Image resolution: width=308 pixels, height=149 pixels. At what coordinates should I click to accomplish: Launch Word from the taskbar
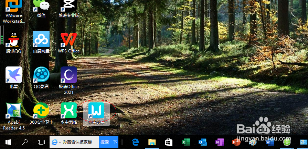[269, 142]
